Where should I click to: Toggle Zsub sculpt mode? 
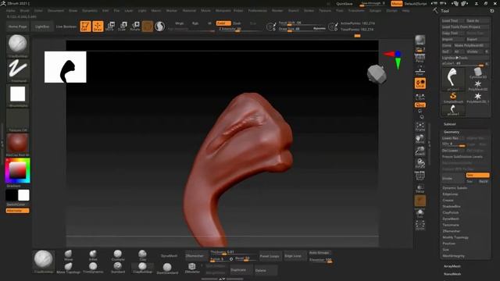(x=237, y=23)
